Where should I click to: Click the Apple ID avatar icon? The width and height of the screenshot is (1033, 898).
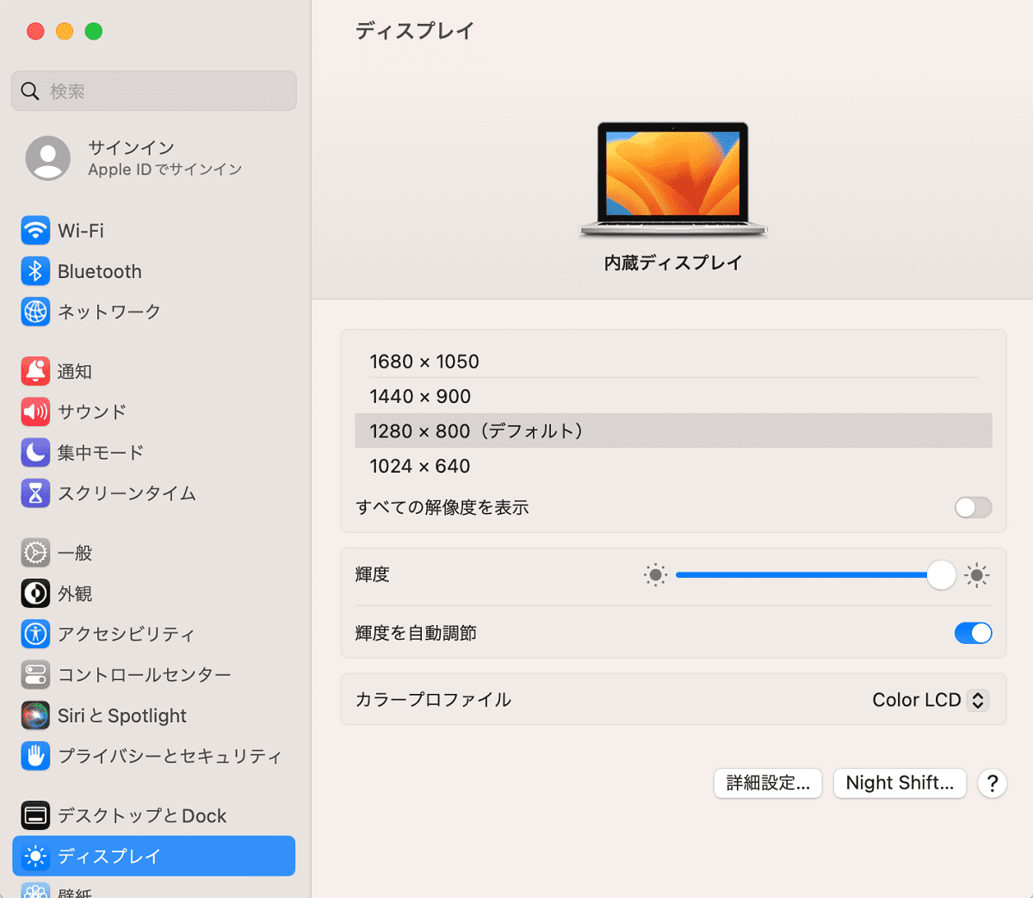48,158
